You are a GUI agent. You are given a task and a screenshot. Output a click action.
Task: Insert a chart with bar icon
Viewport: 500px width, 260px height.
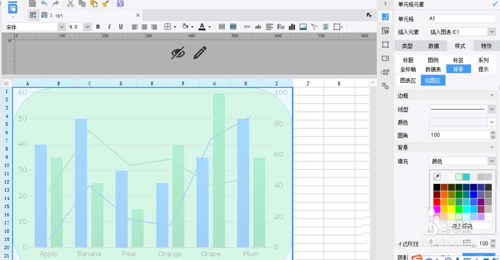(x=292, y=27)
